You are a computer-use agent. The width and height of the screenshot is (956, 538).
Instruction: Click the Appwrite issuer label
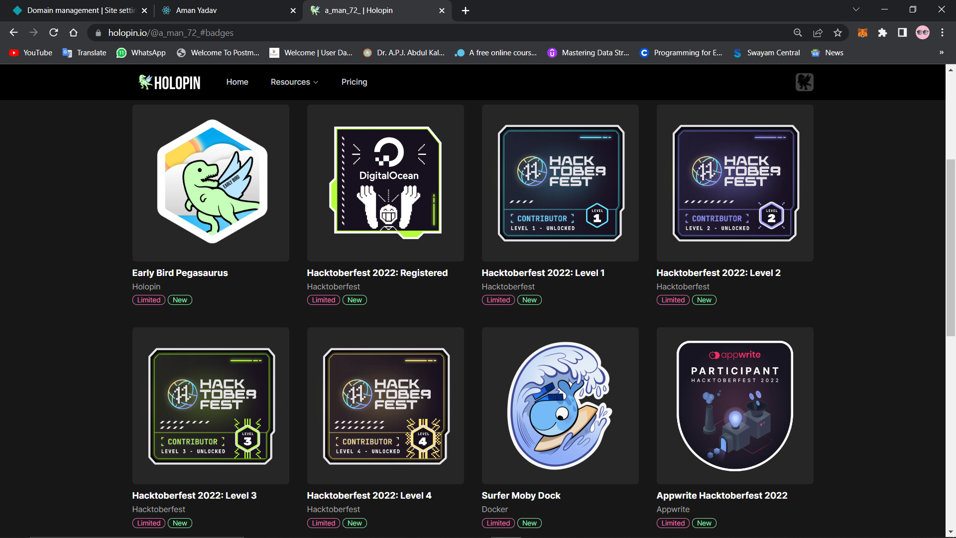(673, 509)
